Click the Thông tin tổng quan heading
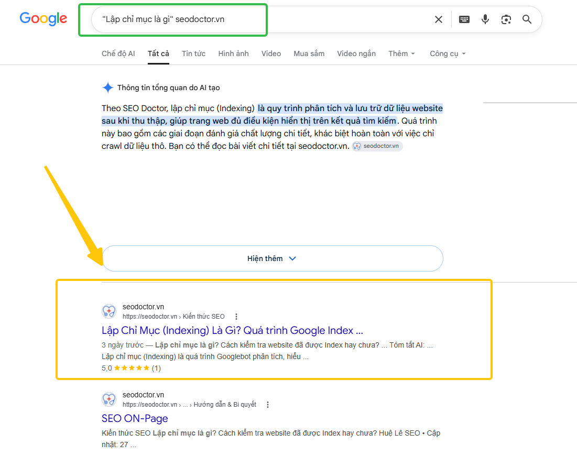577x466 pixels. [169, 88]
